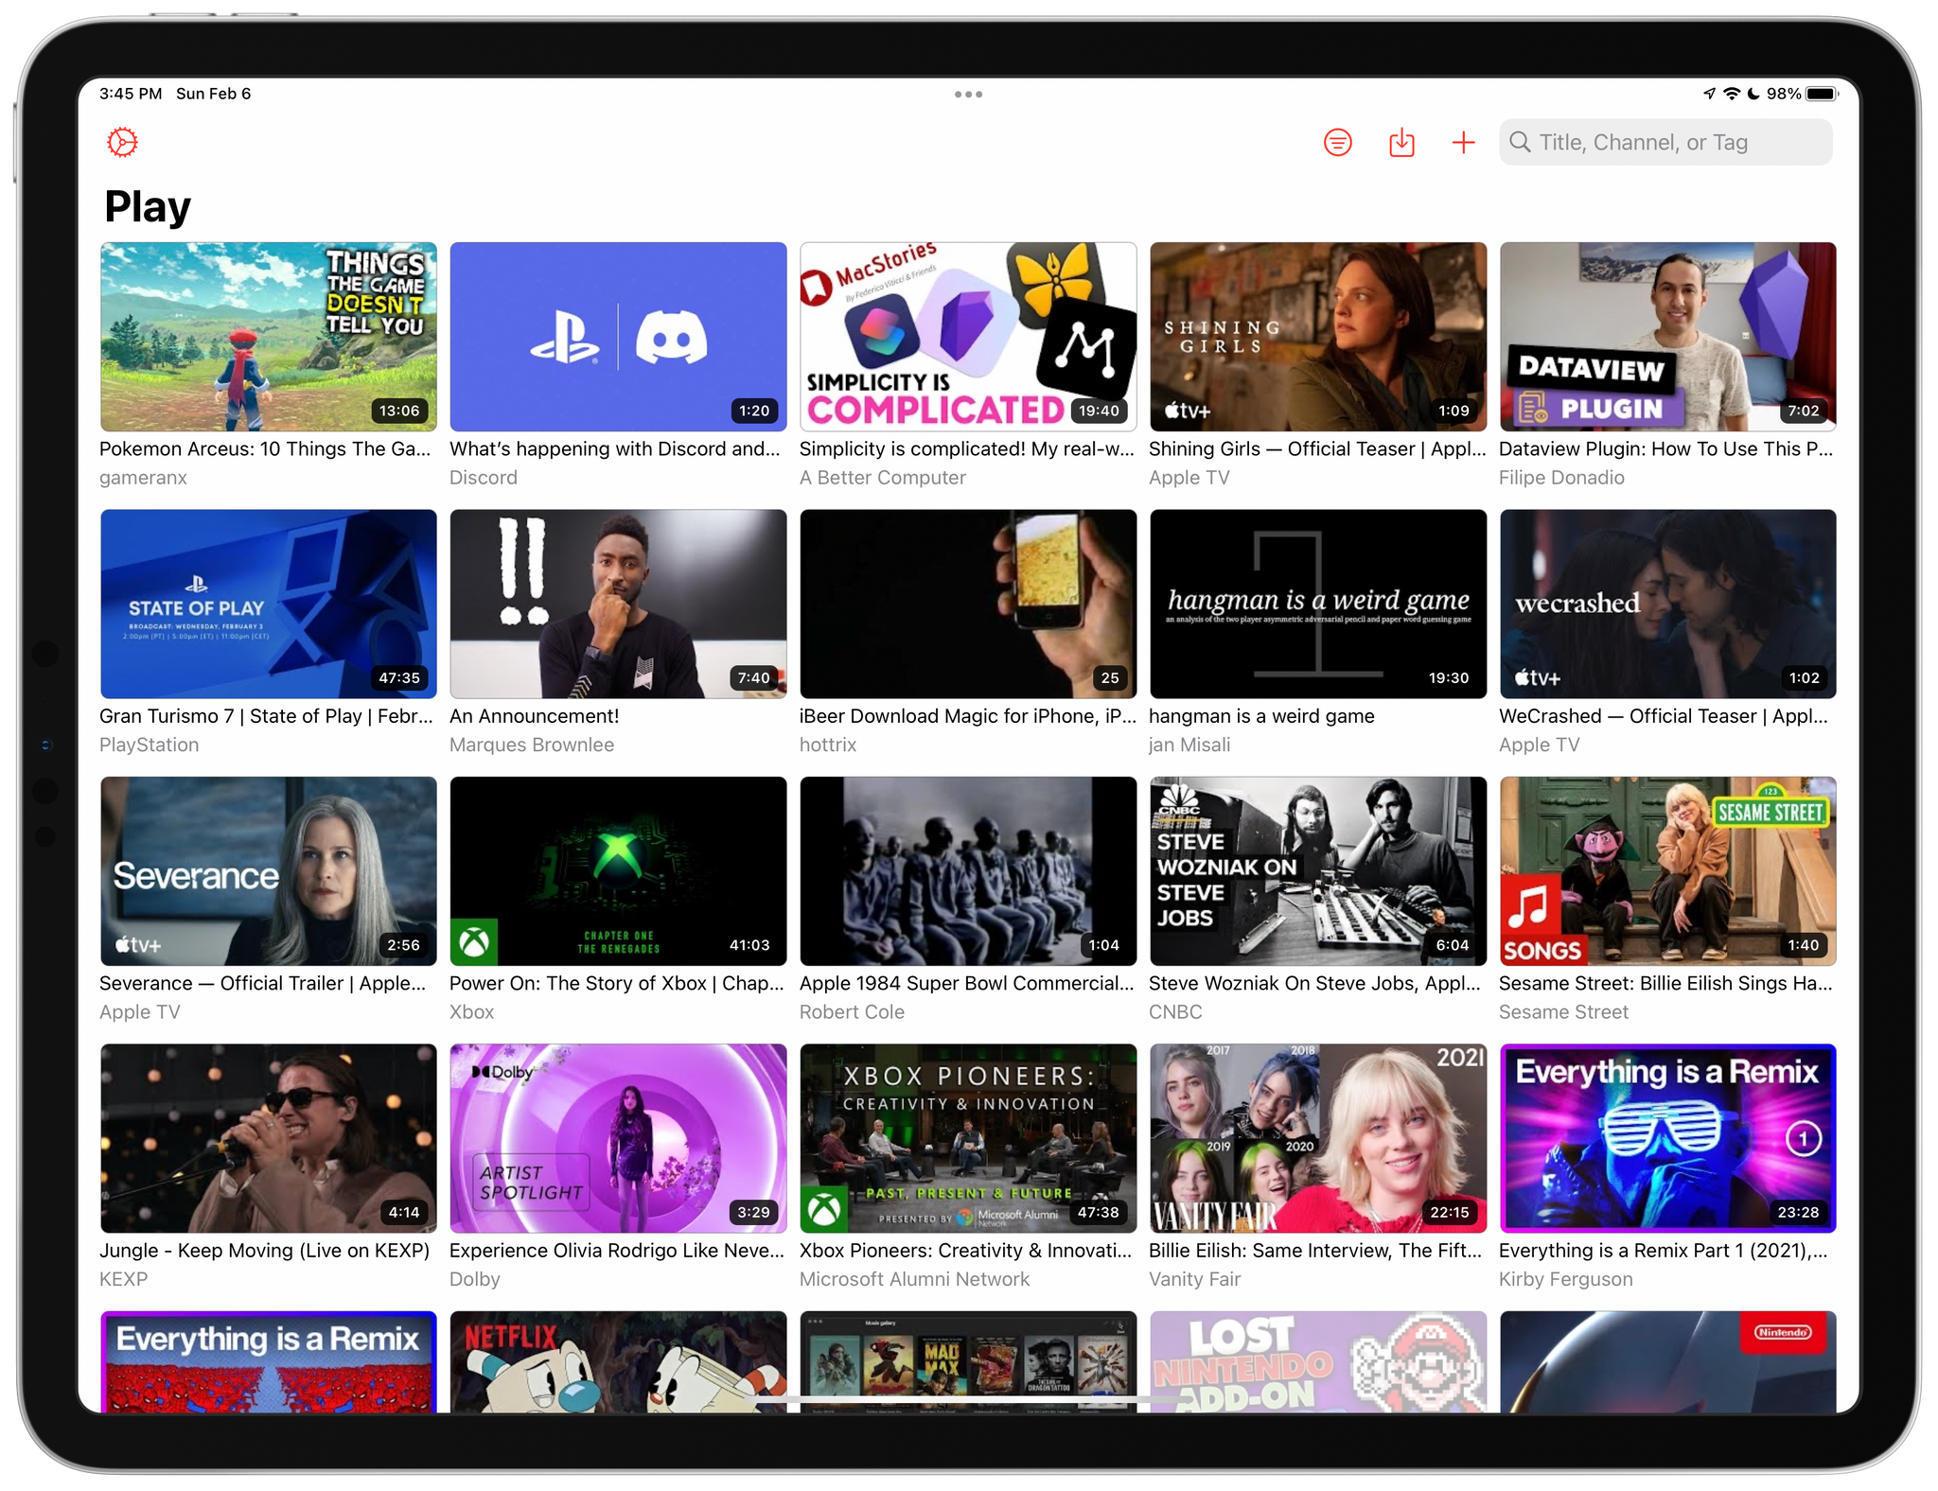Image resolution: width=1938 pixels, height=1491 pixels.
Task: Open the settings gear icon
Action: pos(122,143)
